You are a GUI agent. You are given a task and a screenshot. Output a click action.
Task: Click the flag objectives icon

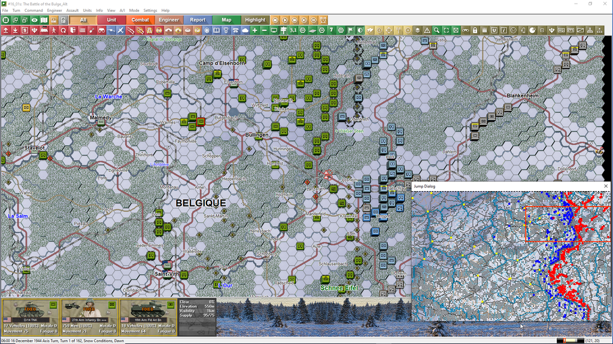[x=351, y=30]
